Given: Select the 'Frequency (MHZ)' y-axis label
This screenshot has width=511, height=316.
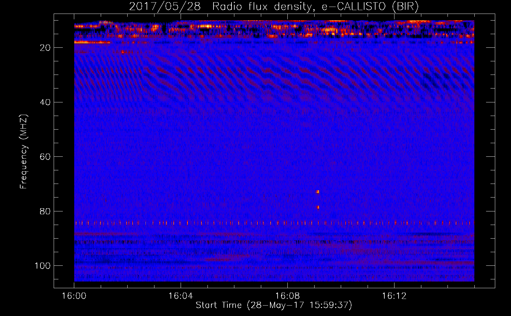Looking at the screenshot, I should 24,151.
